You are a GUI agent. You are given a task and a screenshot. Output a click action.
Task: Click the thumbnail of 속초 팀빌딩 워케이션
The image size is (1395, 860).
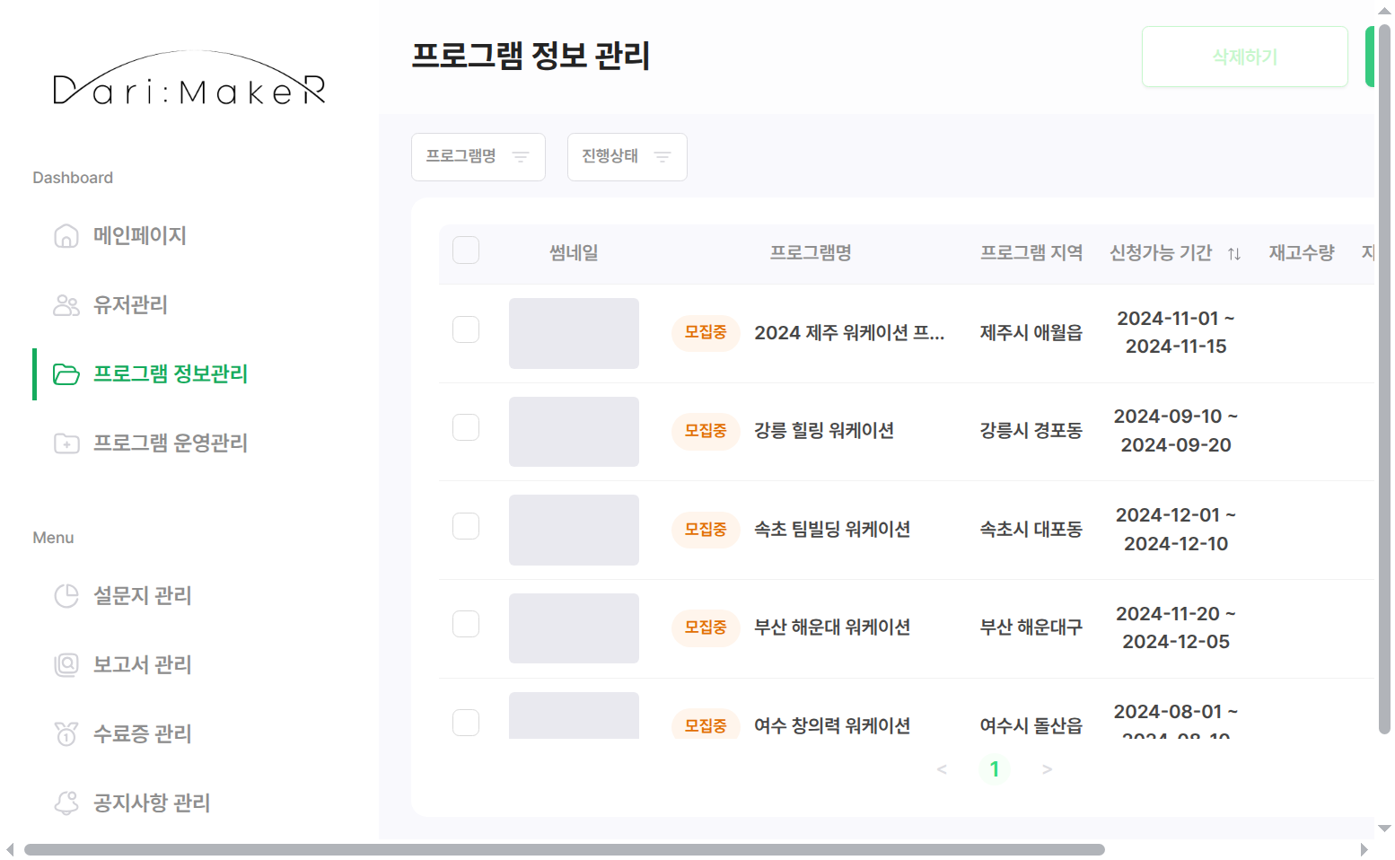tap(574, 530)
